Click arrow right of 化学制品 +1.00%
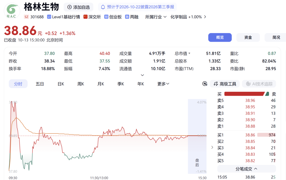 click(205, 17)
